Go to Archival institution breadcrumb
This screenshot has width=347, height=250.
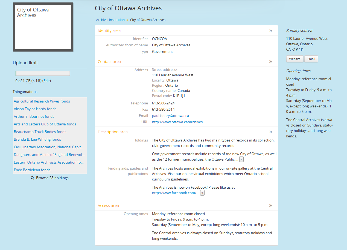(x=110, y=20)
